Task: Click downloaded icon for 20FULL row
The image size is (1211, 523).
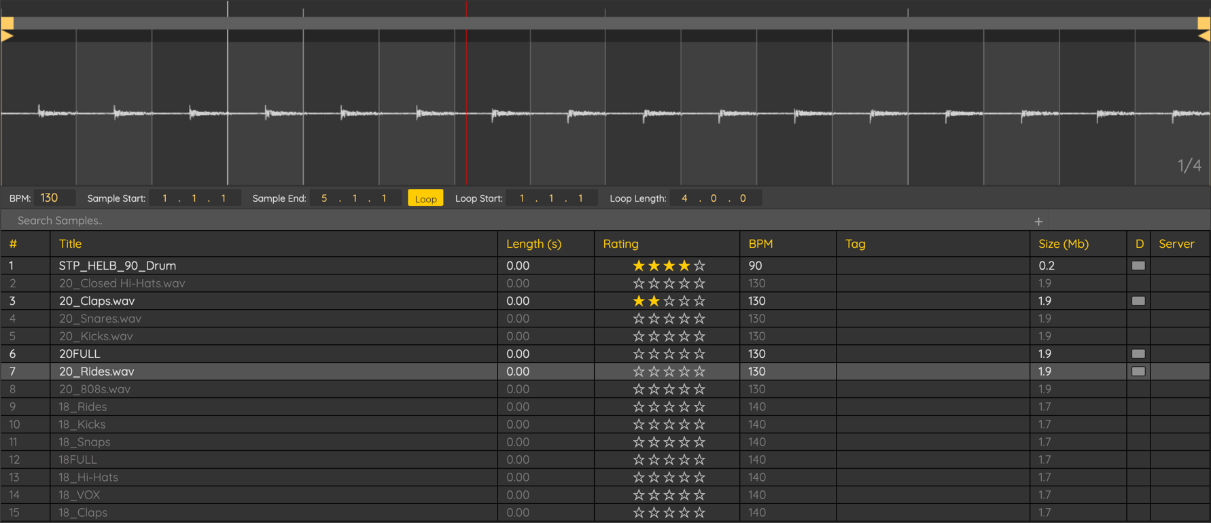Action: [1138, 354]
